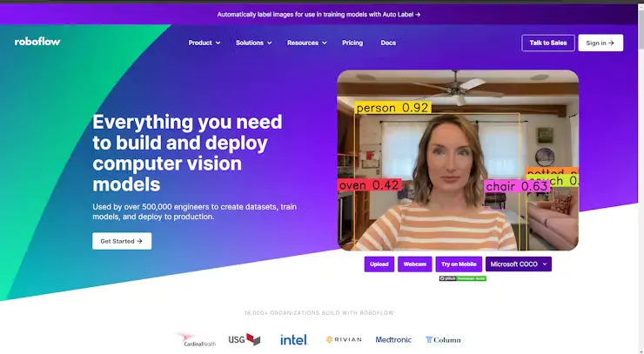
Task: Click the Cardinal Health logo
Action: 196,339
